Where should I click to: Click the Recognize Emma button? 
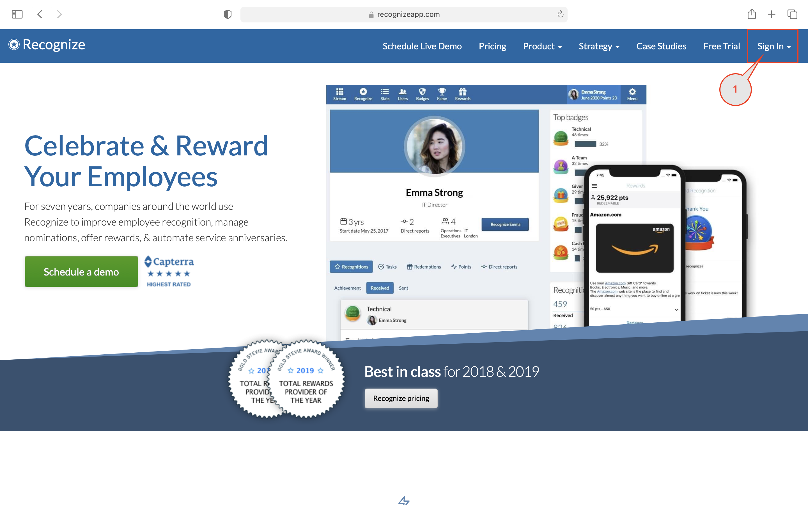click(505, 224)
